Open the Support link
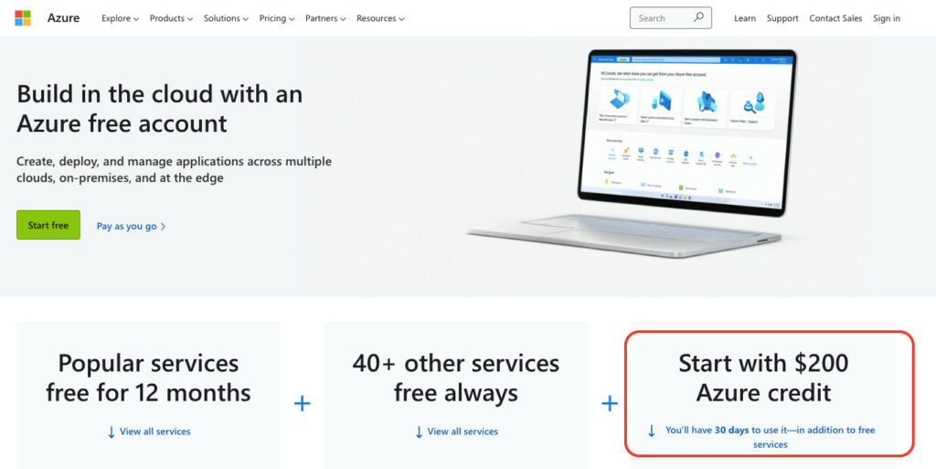 (782, 18)
